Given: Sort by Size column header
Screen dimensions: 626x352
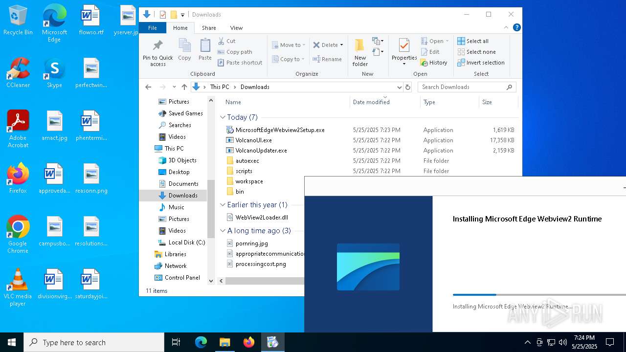Looking at the screenshot, I should click(x=498, y=102).
